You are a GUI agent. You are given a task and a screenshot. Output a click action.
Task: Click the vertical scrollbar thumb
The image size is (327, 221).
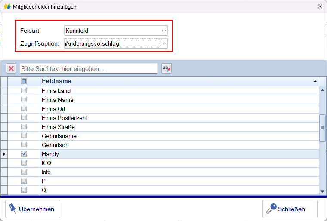pos(322,128)
